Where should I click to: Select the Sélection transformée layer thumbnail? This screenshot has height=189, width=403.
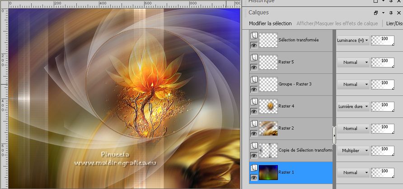268,40
